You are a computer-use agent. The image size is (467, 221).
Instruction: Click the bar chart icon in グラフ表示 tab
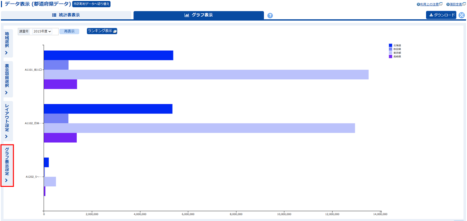[187, 15]
